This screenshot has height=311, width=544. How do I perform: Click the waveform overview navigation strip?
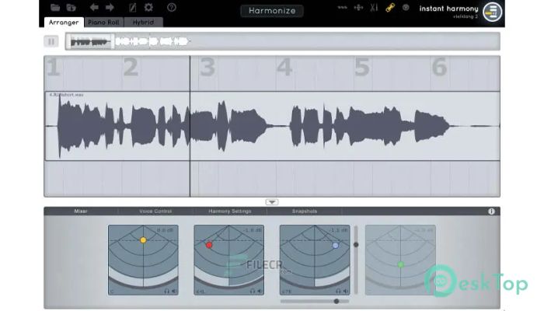(x=282, y=41)
